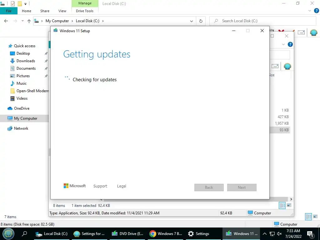Click the shell icon in background window toolbar
This screenshot has width=320, height=240.
287,66
